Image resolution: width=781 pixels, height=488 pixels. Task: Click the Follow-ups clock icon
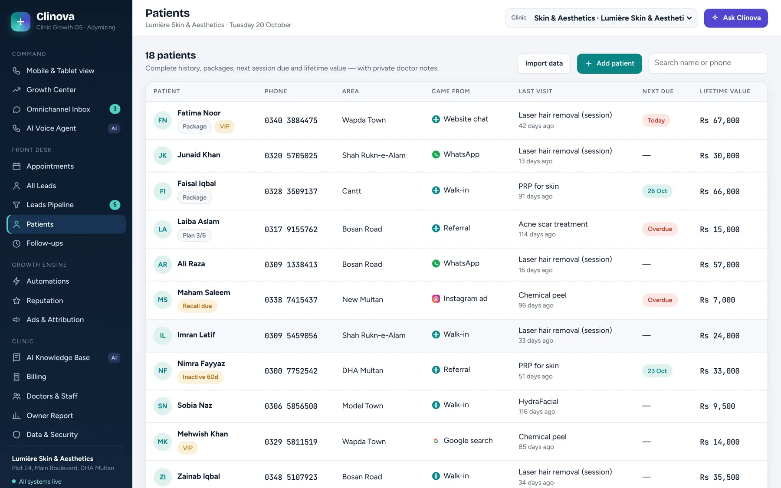coord(16,243)
